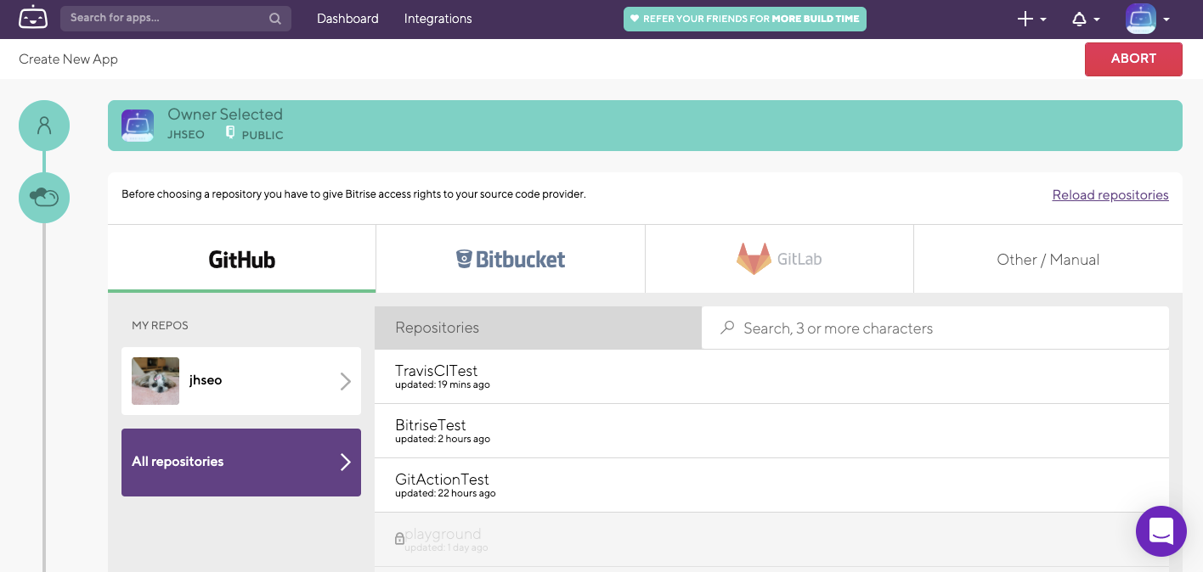
Task: Click the repository step cloud icon
Action: click(x=44, y=198)
